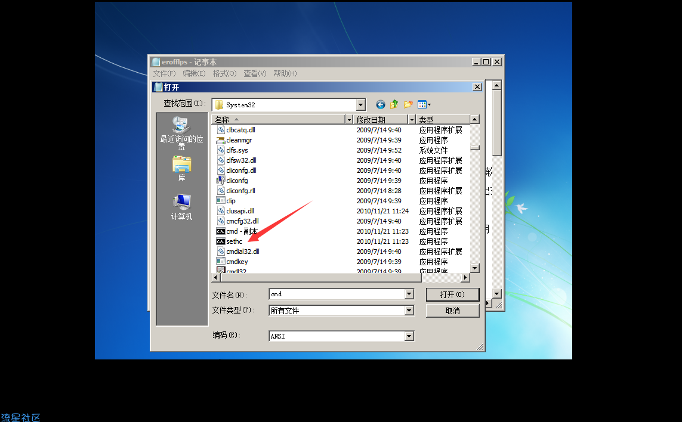
Task: Expand the ANSI encoding dropdown
Action: click(409, 336)
